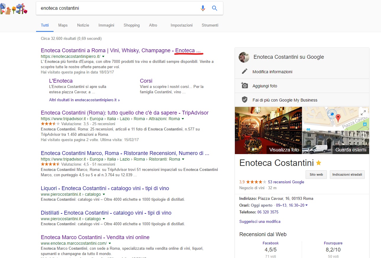Open the Foursquare reviews link
The height and width of the screenshot is (258, 381).
tap(333, 243)
